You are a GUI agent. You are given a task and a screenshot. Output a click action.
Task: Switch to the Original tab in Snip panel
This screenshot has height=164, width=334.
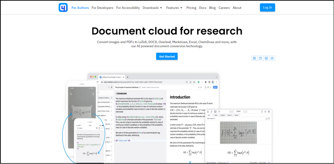click(223, 115)
